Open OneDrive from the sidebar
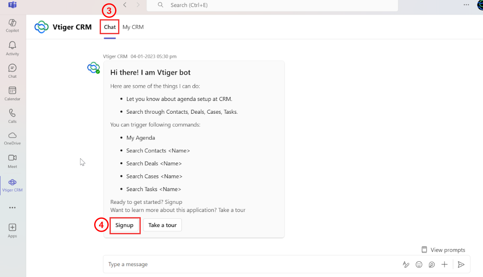483x277 pixels. tap(12, 138)
